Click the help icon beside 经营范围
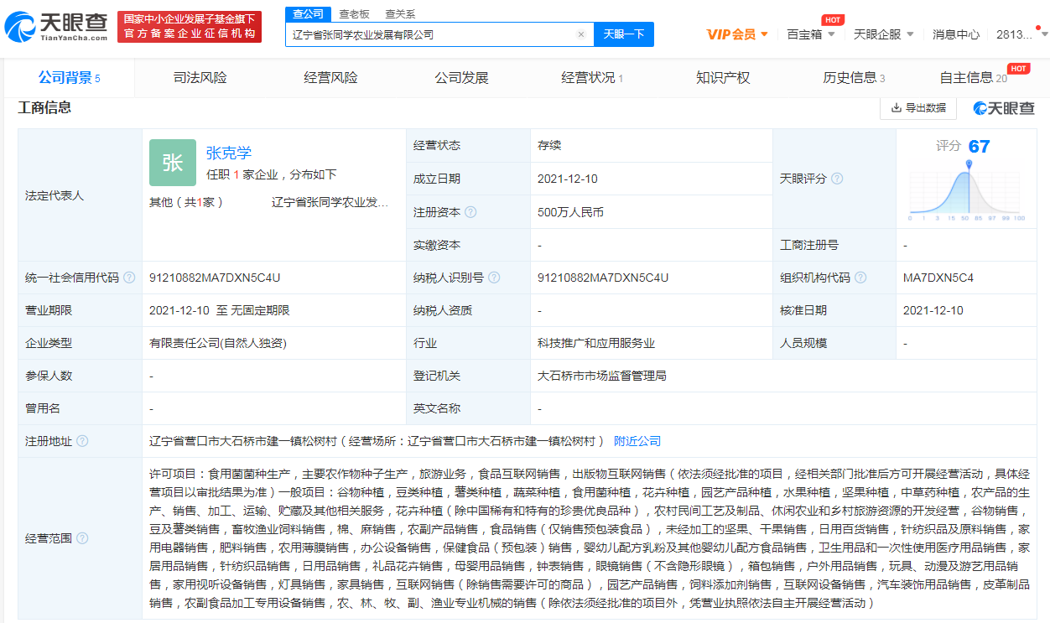This screenshot has height=623, width=1050. pos(82,538)
